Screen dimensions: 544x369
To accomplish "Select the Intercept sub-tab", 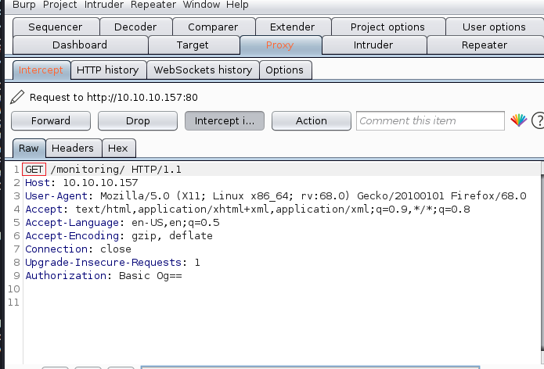I will 41,70.
